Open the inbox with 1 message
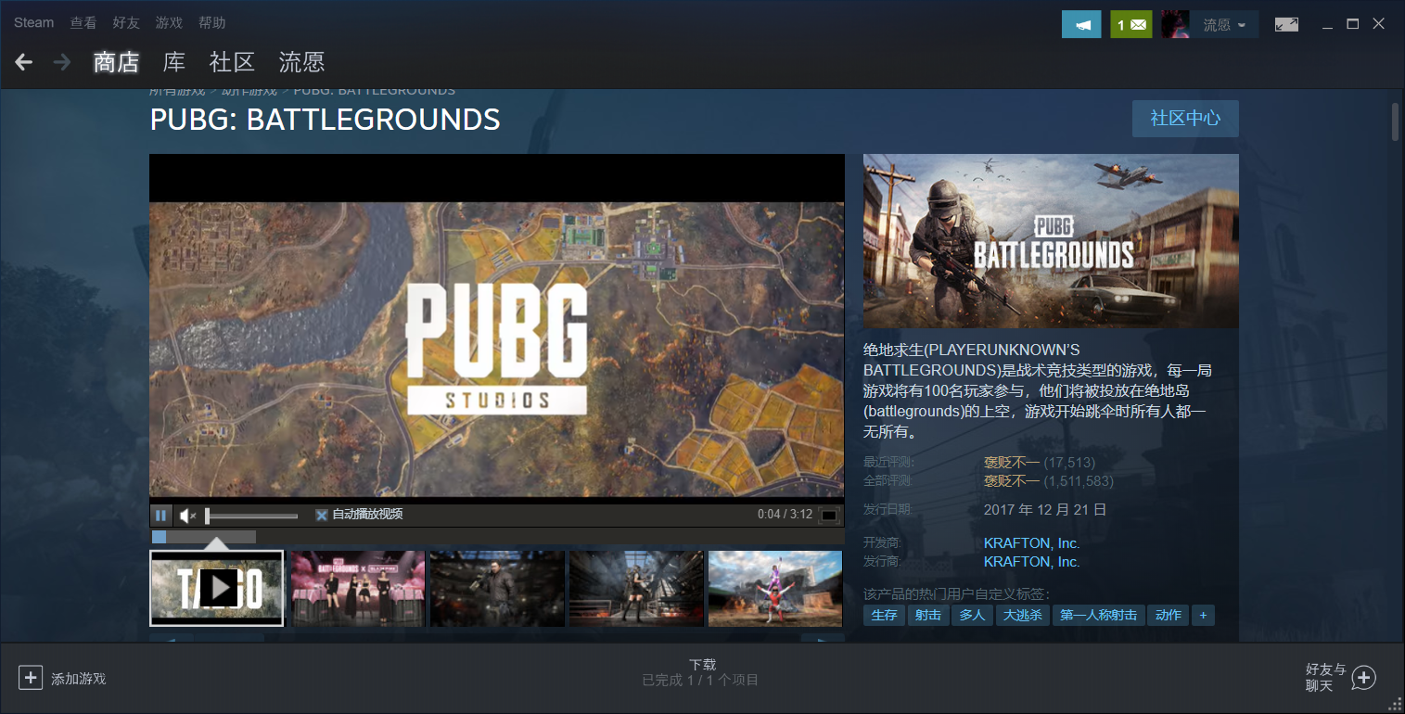Image resolution: width=1405 pixels, height=714 pixels. click(1131, 24)
